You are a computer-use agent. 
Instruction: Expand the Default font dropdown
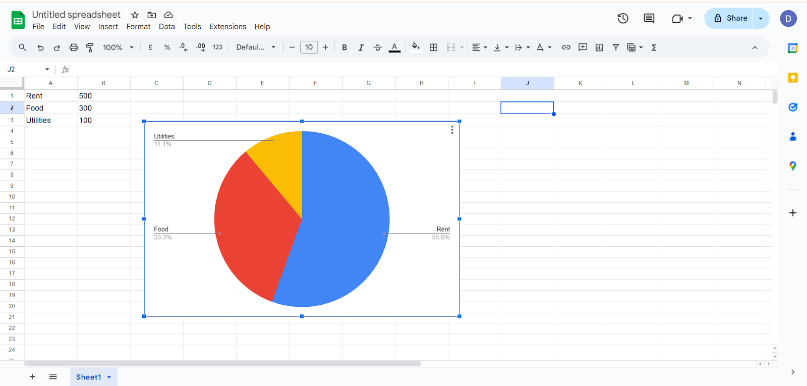tap(256, 47)
